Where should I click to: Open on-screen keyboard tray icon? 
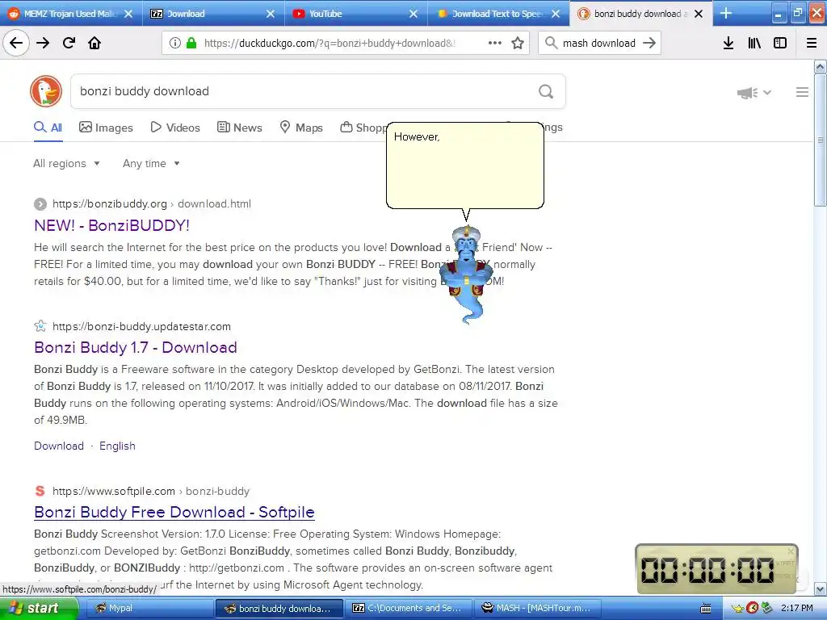point(705,609)
